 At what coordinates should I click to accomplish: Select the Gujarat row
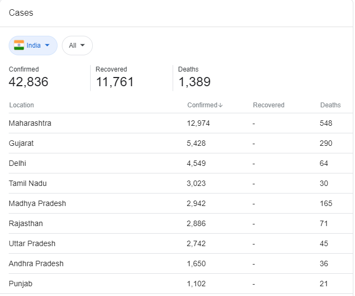(x=181, y=143)
